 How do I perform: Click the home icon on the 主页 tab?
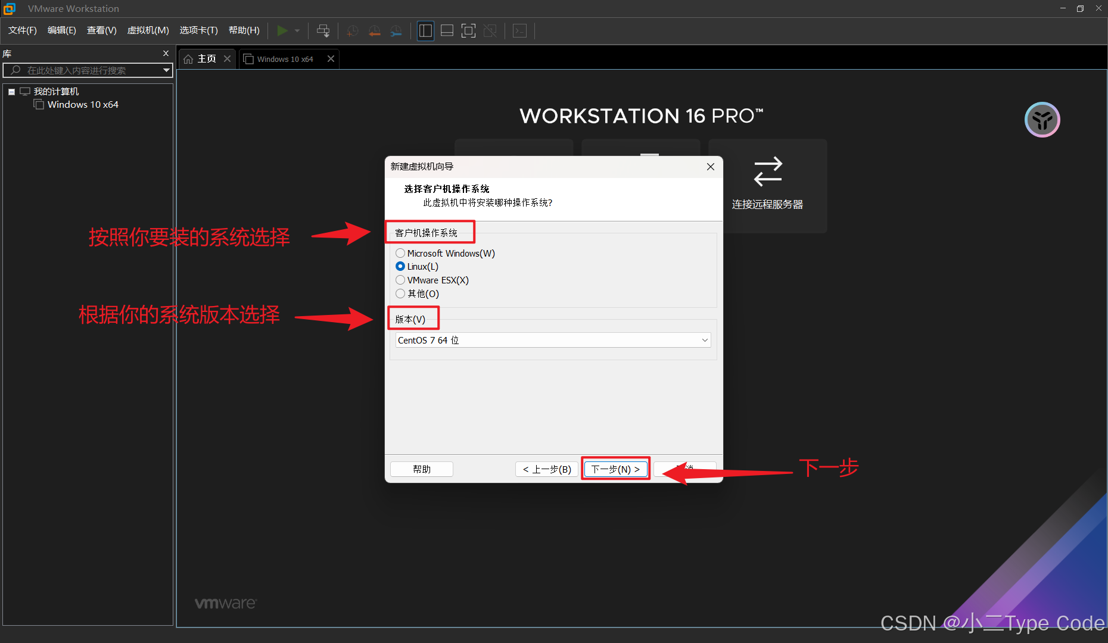[188, 59]
